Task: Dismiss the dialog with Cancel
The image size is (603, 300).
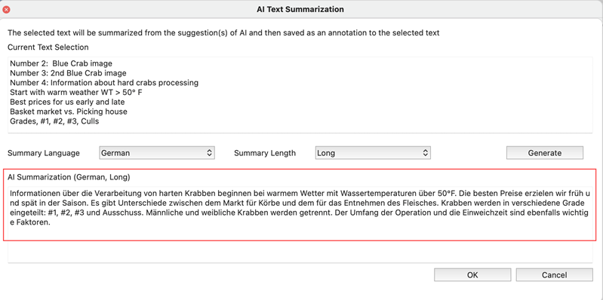Action: point(554,274)
